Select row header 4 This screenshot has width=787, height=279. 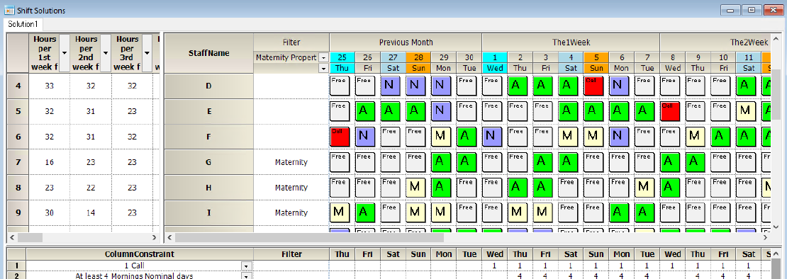(18, 86)
